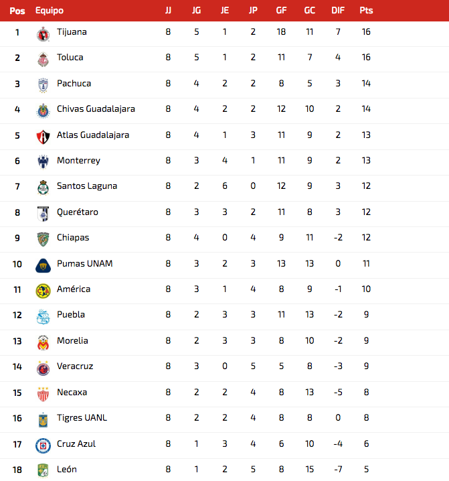Open the Atlas Guadalajara shield logo
Viewport: 449px width, 481px height.
[x=43, y=137]
